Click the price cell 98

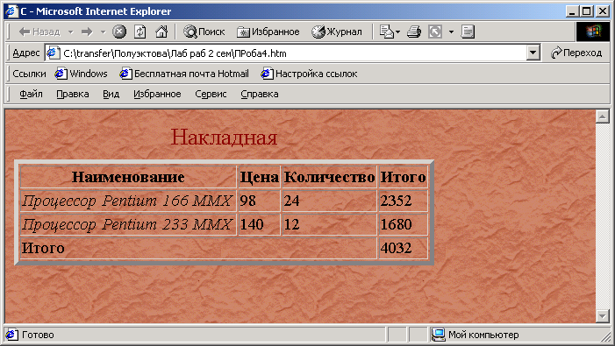260,201
